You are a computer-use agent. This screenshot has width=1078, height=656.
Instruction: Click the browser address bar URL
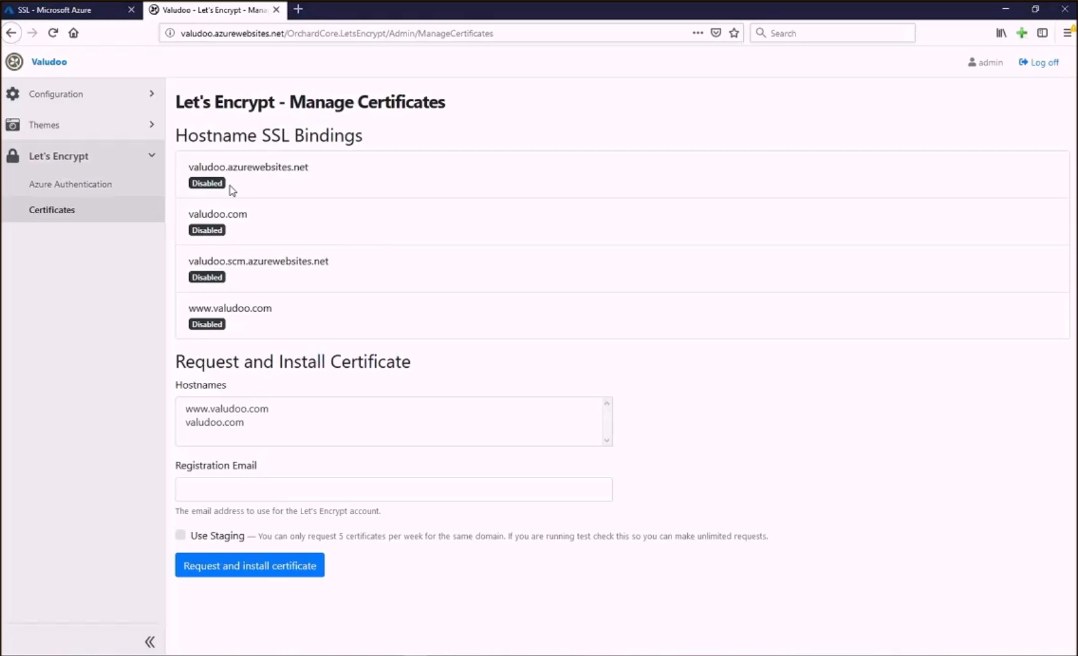[x=337, y=33]
